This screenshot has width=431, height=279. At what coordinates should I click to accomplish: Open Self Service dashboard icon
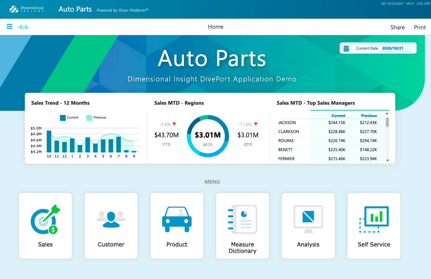tap(374, 219)
